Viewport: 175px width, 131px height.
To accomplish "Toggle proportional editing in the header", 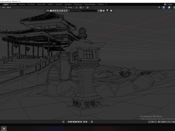I will [x=87, y=7].
